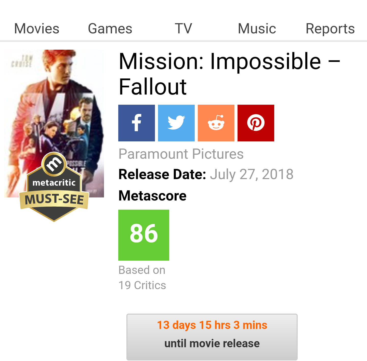The height and width of the screenshot is (361, 367).
Task: Switch to the Games section
Action: click(110, 29)
